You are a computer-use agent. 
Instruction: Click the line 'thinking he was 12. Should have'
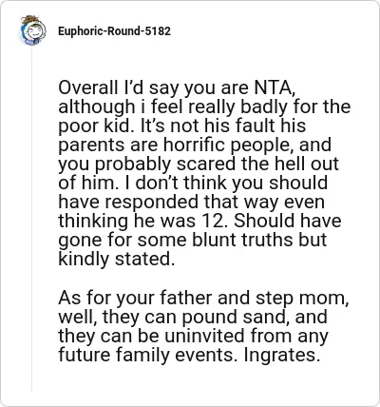click(199, 221)
